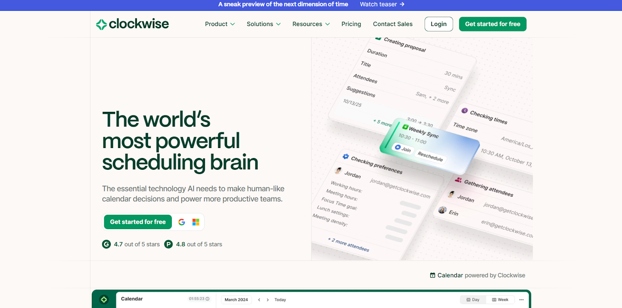
Task: Expand the Solutions menu
Action: [x=264, y=24]
